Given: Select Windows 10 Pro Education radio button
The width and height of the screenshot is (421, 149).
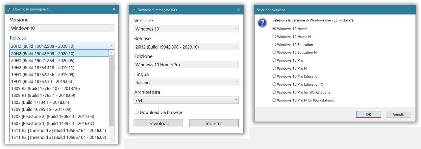Looking at the screenshot, I should [274, 76].
